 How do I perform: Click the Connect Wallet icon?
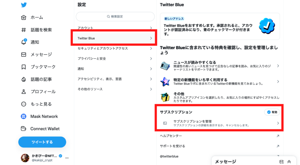tap(23, 129)
